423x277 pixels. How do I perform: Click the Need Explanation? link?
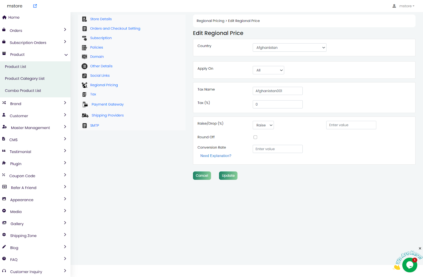[215, 156]
